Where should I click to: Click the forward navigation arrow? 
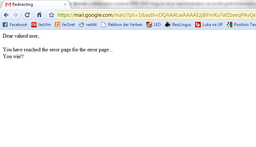tap(15, 15)
